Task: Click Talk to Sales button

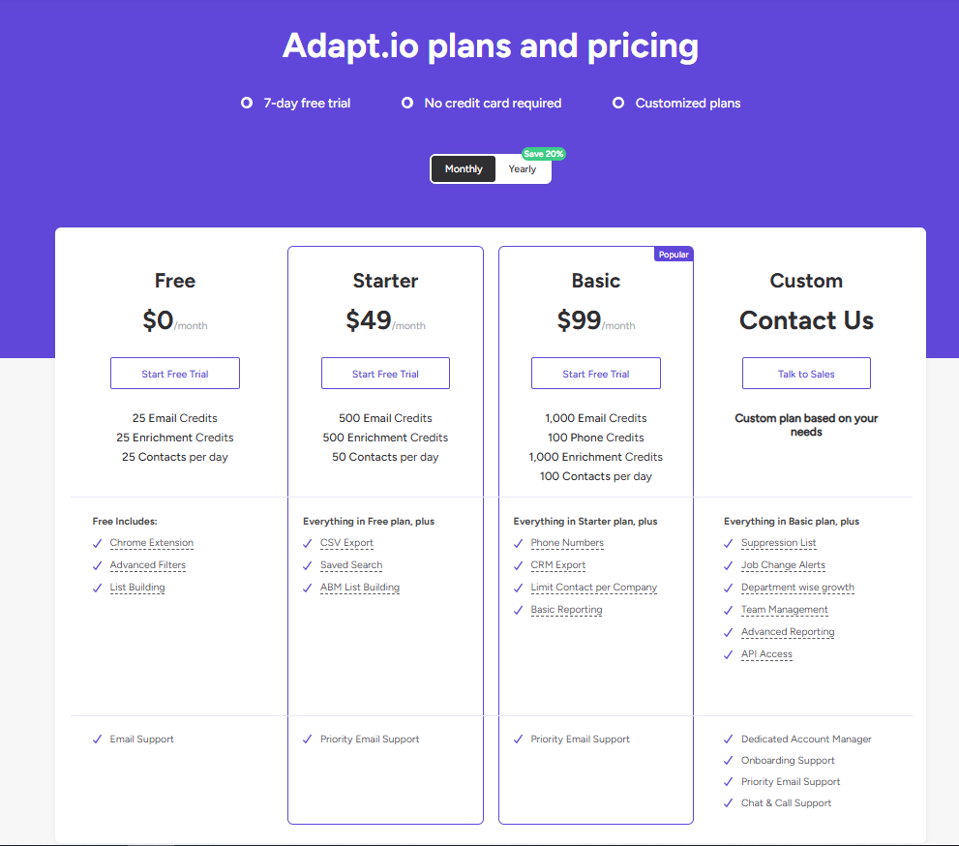Action: 806,374
